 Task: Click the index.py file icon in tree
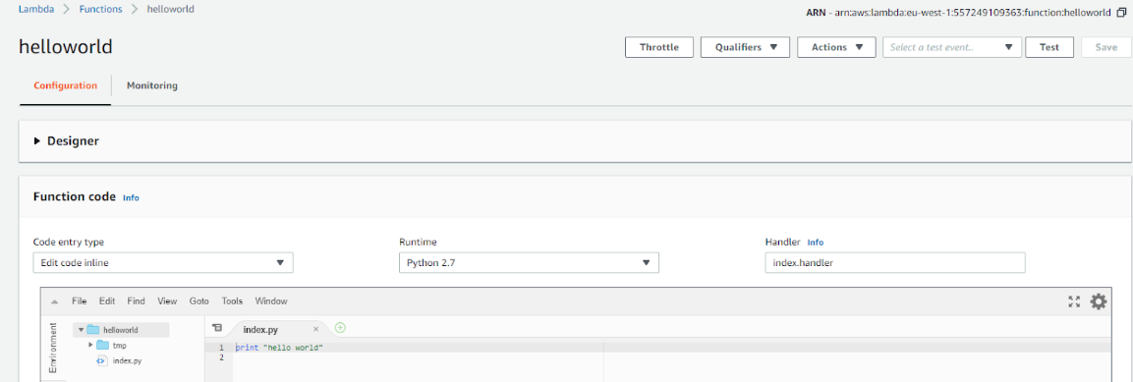click(102, 360)
